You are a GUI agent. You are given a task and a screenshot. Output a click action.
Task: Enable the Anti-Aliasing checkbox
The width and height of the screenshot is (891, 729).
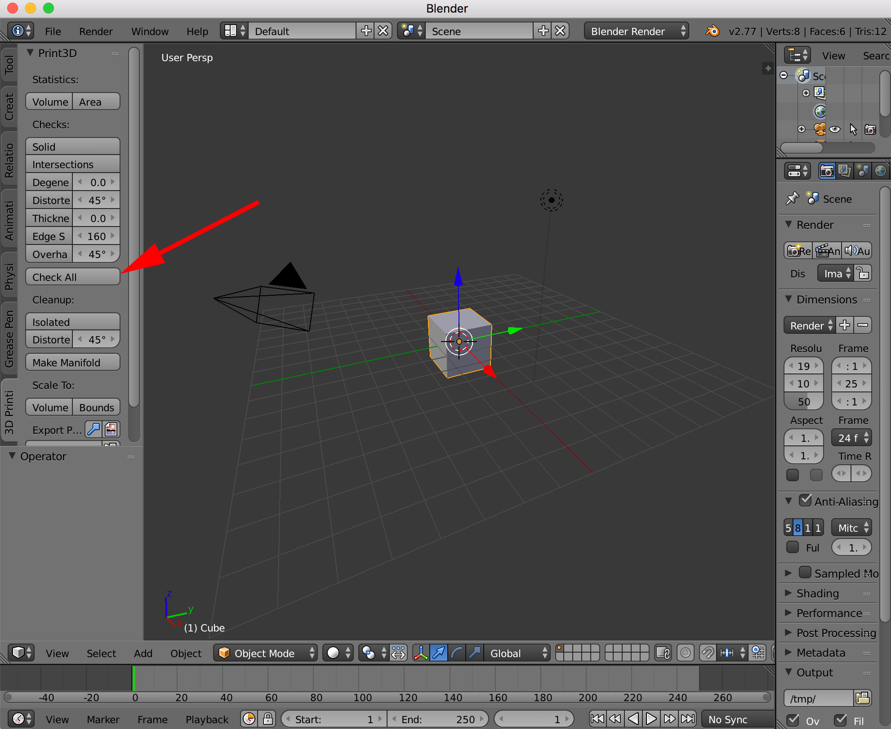pos(805,500)
